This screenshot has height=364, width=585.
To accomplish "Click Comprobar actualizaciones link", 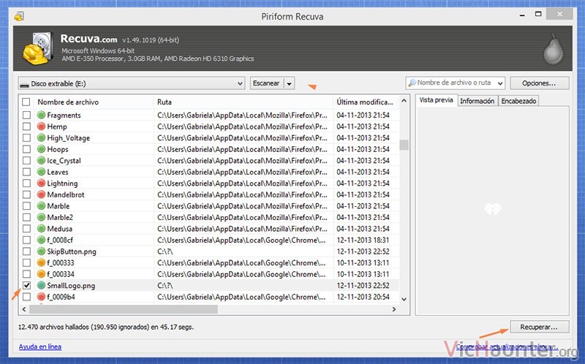I will (x=507, y=347).
